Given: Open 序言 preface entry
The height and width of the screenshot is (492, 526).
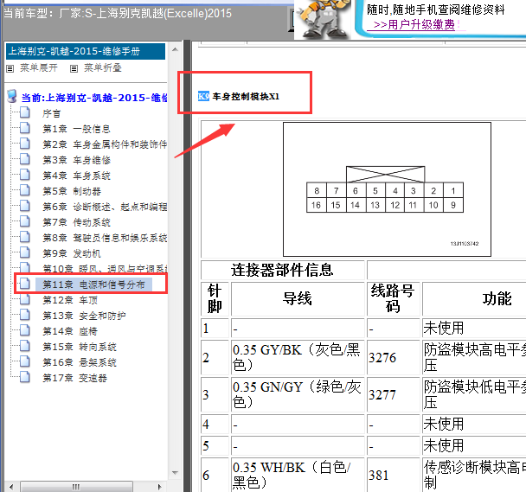Looking at the screenshot, I should point(51,113).
